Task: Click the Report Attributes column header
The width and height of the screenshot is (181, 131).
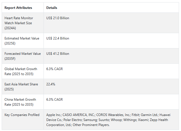Action: click(x=18, y=8)
